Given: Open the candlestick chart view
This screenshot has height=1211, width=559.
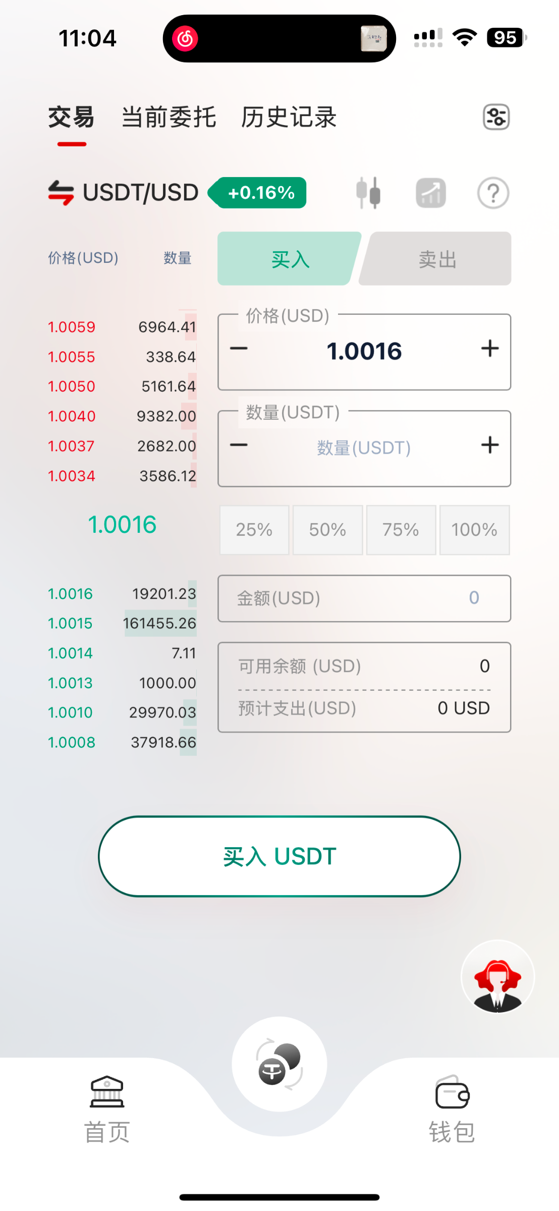Looking at the screenshot, I should click(368, 193).
